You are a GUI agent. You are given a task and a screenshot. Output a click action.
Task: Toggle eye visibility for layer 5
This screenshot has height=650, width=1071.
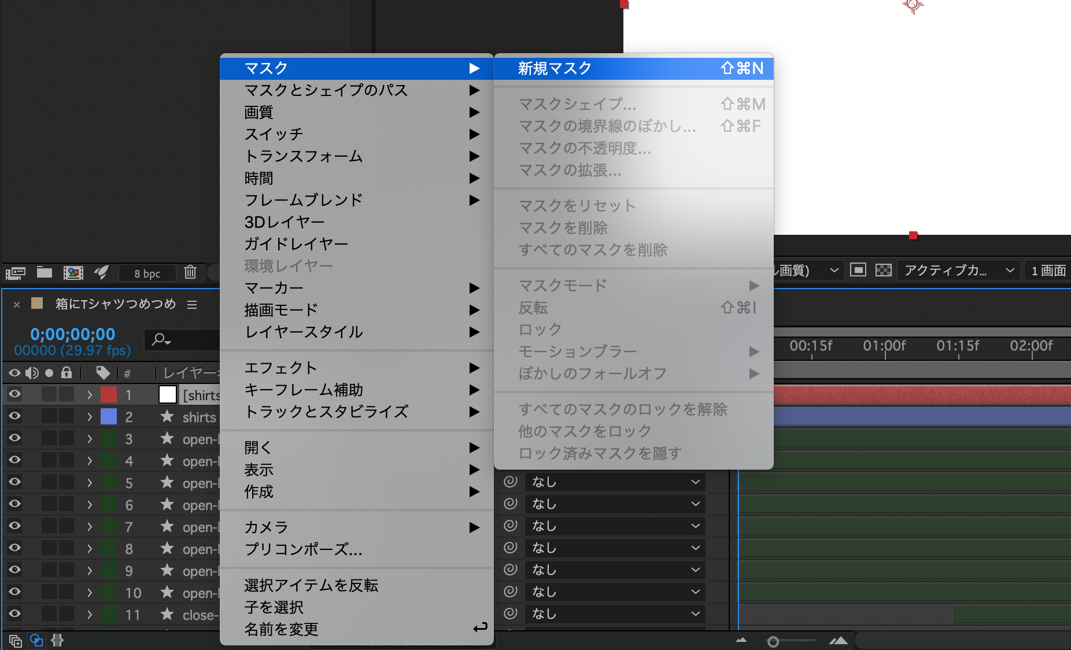tap(14, 482)
